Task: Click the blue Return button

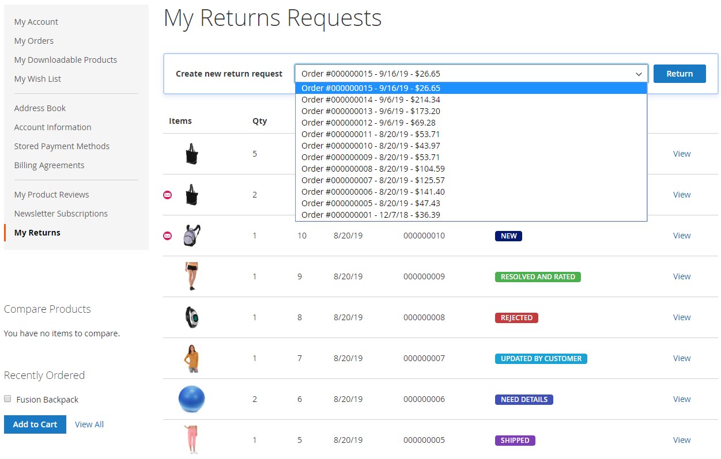Action: coord(680,74)
